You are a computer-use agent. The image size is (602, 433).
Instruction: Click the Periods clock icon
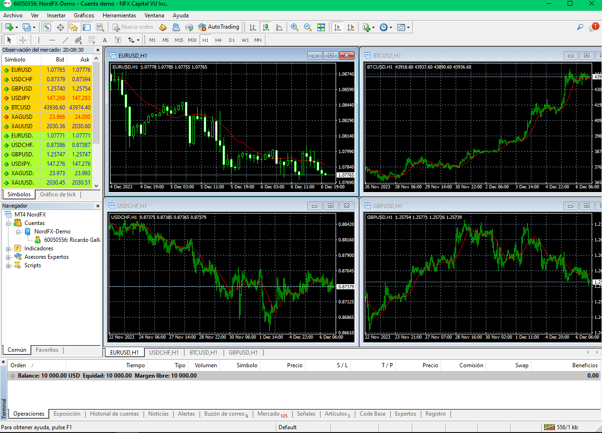tap(384, 27)
